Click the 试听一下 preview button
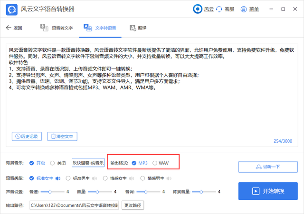Screen dimensions: 304x214 click(267, 166)
